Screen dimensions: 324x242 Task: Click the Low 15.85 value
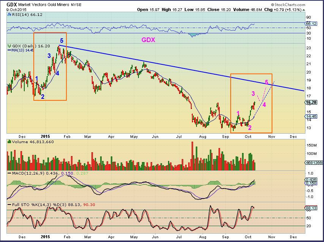[195, 9]
